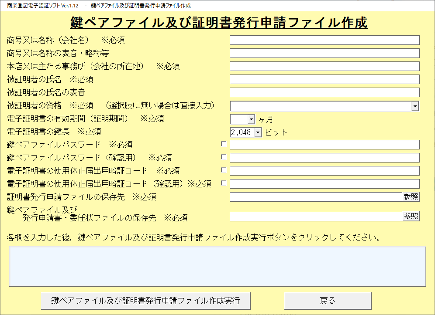This screenshot has height=315, width=435.
Task: Click the light blue message output area
Action: pos(217,266)
